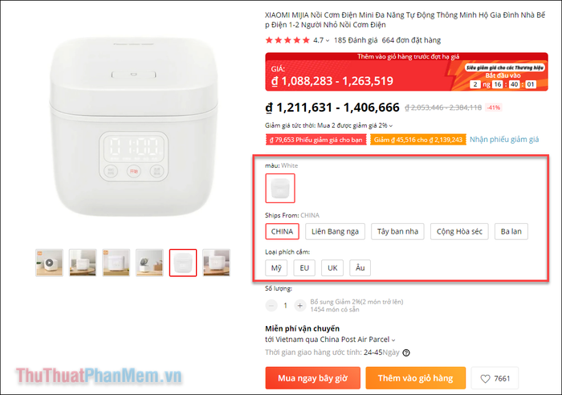The width and height of the screenshot is (562, 395).
Task: Expand the instant discount details chevron
Action: (x=391, y=126)
